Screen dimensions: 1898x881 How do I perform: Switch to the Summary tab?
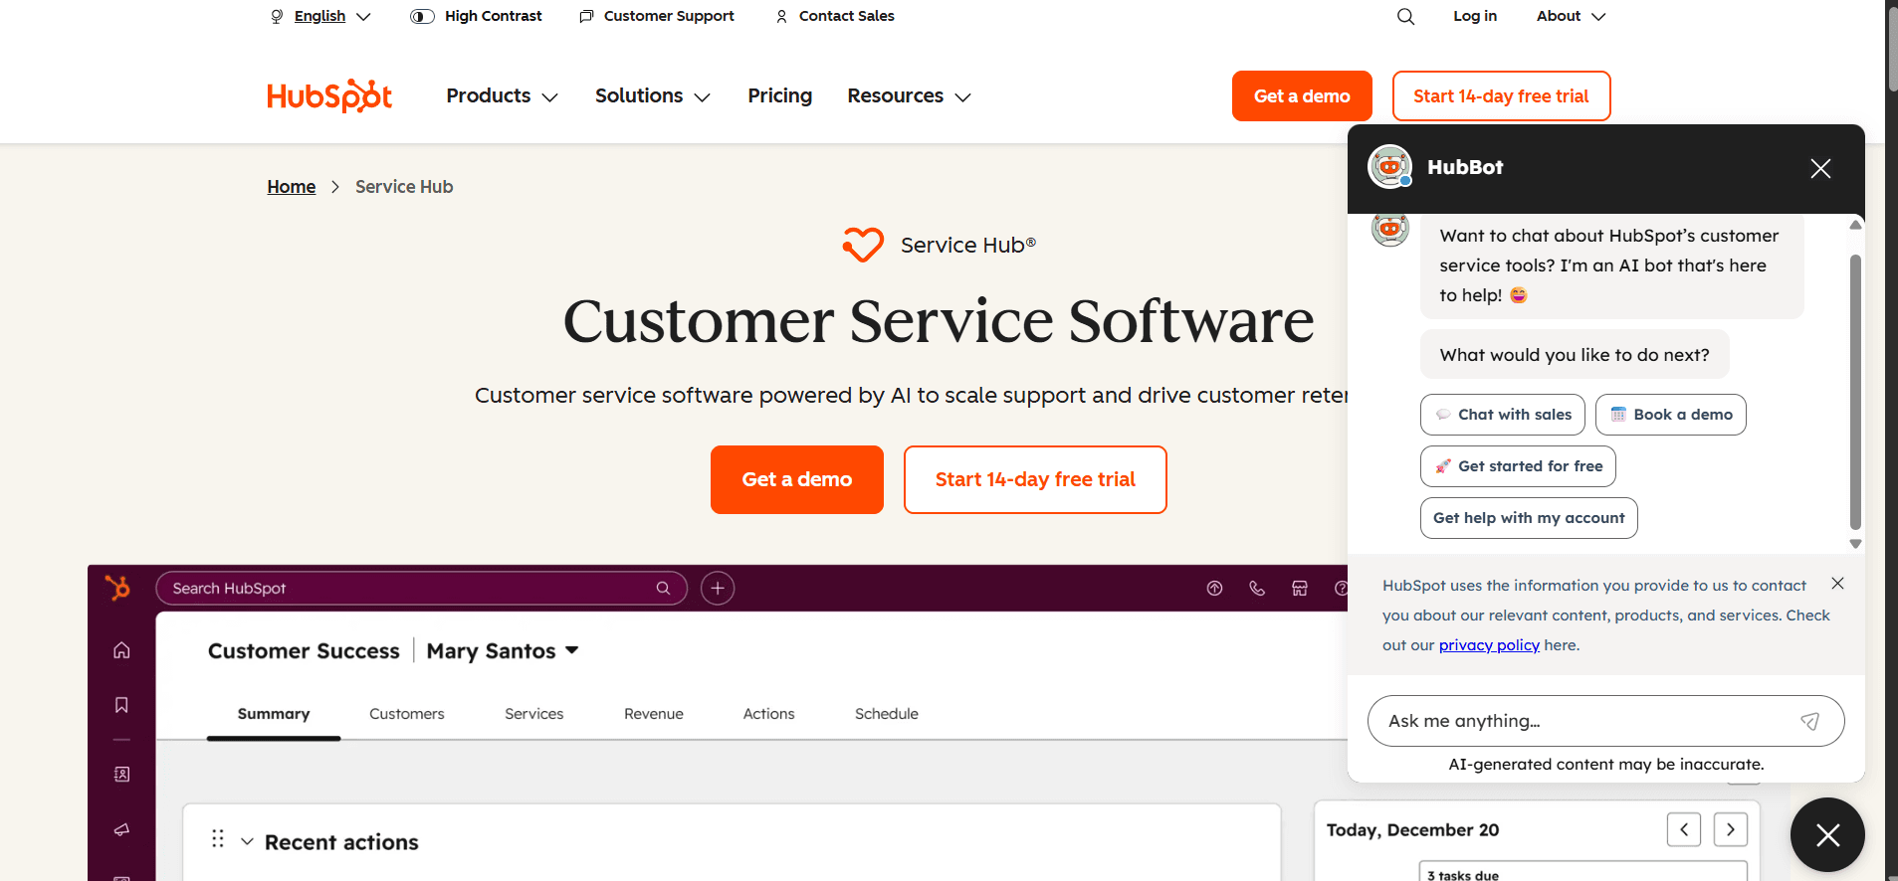click(x=274, y=714)
